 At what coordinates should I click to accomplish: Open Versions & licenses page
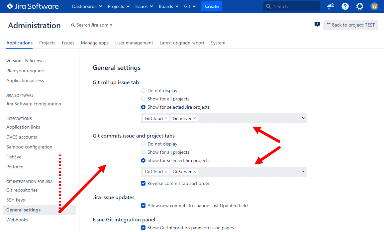[x=26, y=61]
